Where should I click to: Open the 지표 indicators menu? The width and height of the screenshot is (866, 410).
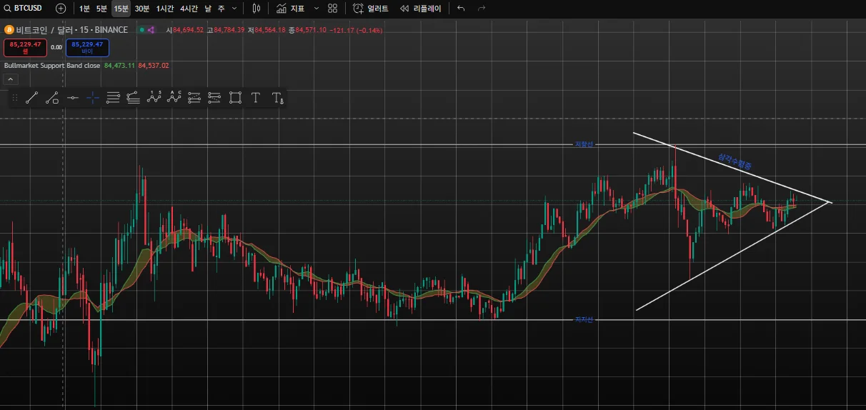coord(291,9)
